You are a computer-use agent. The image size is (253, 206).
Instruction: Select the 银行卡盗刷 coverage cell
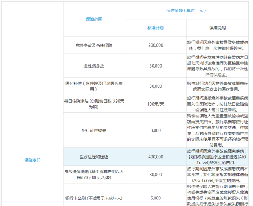(94, 198)
